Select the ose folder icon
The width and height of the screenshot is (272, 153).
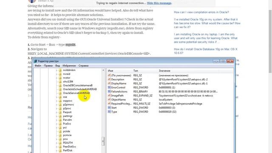coord(60,97)
